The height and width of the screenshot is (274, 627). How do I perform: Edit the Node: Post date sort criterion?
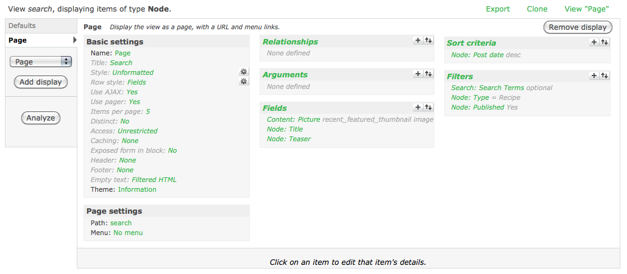pos(478,55)
